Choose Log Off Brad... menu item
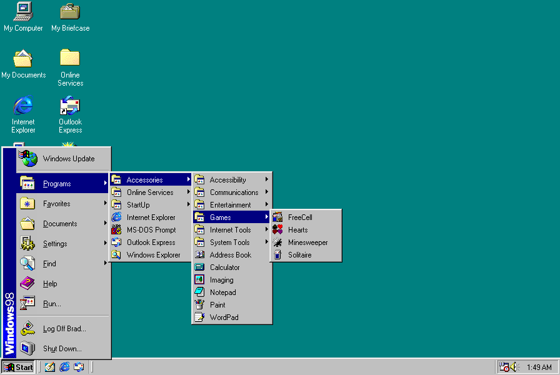 coord(63,329)
